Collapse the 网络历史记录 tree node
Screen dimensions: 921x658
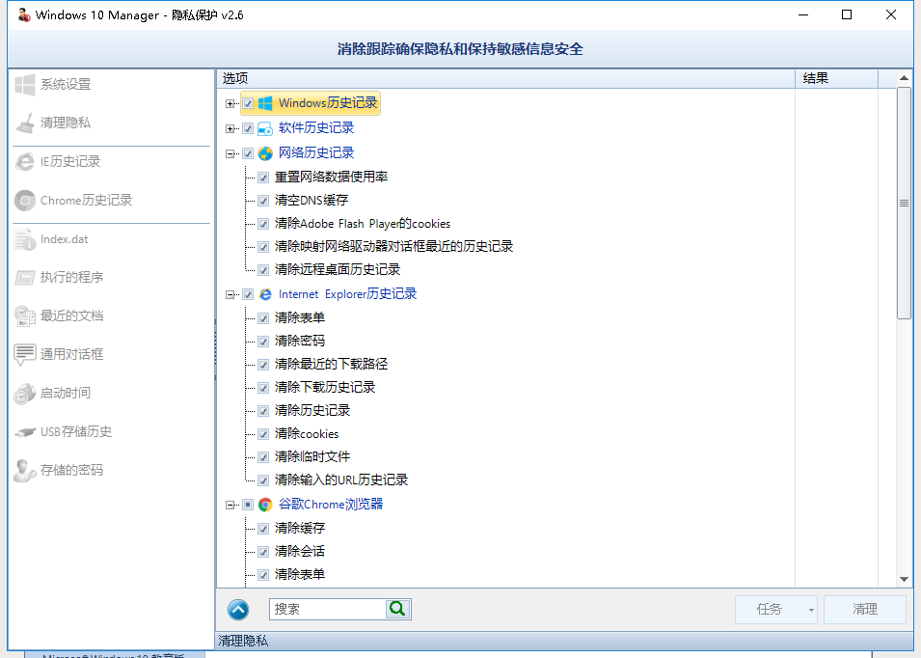click(x=230, y=154)
